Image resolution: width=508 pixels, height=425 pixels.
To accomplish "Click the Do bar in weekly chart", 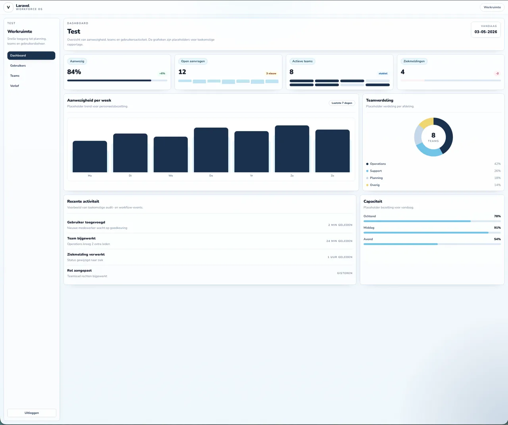I will [211, 150].
